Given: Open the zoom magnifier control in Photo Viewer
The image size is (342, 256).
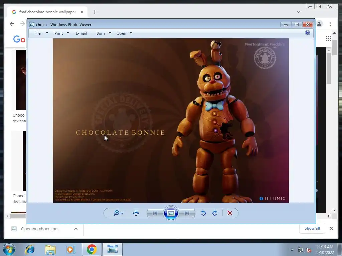Looking at the screenshot, I should click(117, 213).
